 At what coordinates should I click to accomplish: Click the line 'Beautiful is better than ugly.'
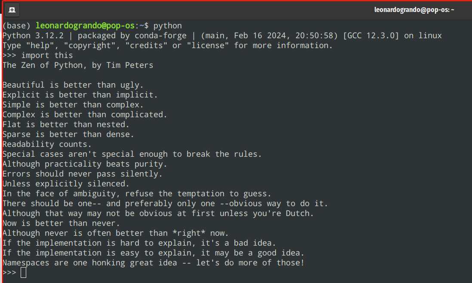[73, 85]
